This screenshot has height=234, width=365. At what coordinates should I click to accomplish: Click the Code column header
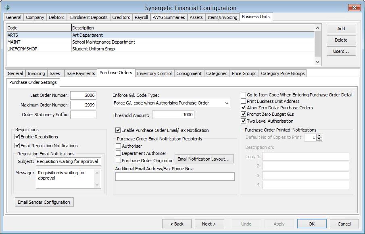coord(39,28)
